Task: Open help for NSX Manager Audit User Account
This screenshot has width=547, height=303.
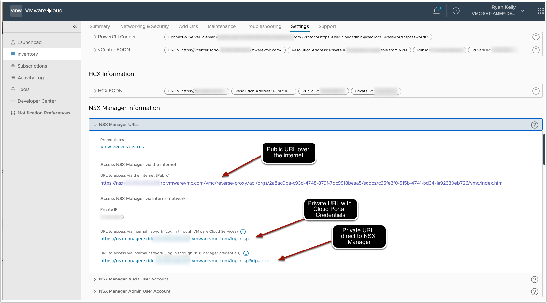Action: coord(535,280)
